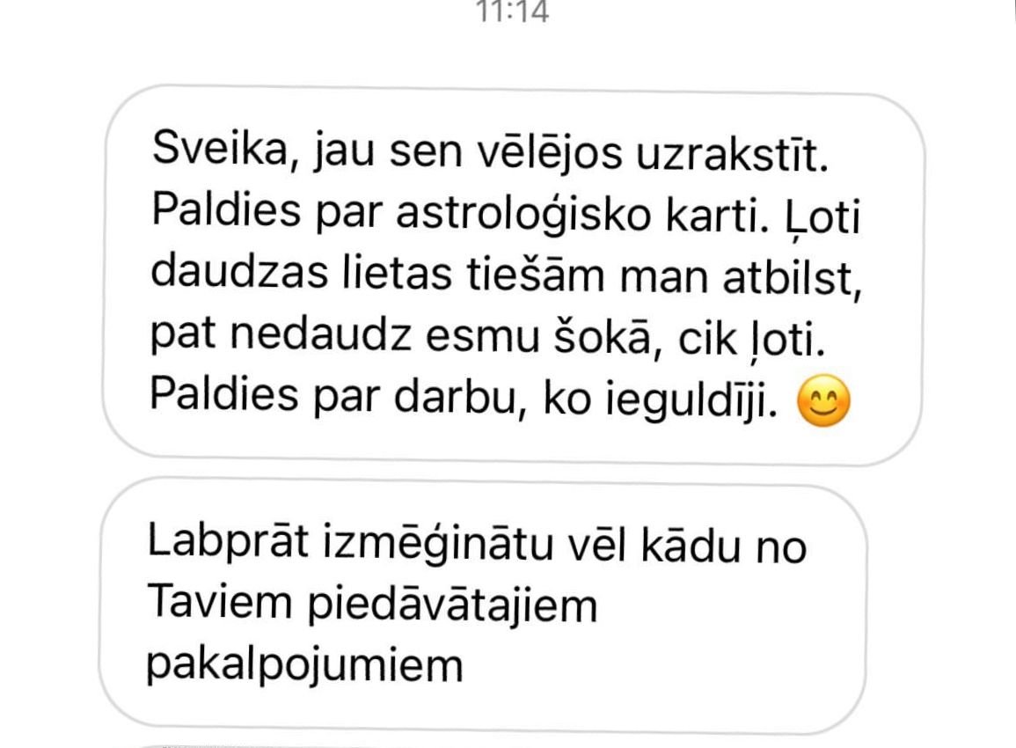Click the word "piedāvātajiem" in second message
1016x748 pixels.
click(x=452, y=605)
